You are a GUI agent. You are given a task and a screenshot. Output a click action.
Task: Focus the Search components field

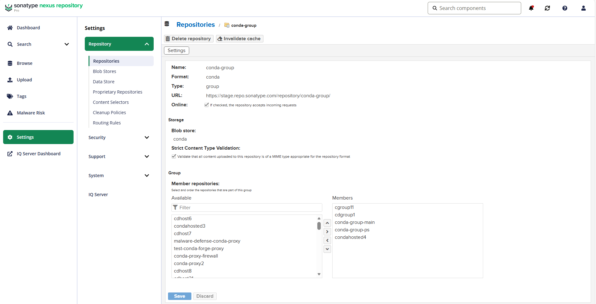[474, 8]
